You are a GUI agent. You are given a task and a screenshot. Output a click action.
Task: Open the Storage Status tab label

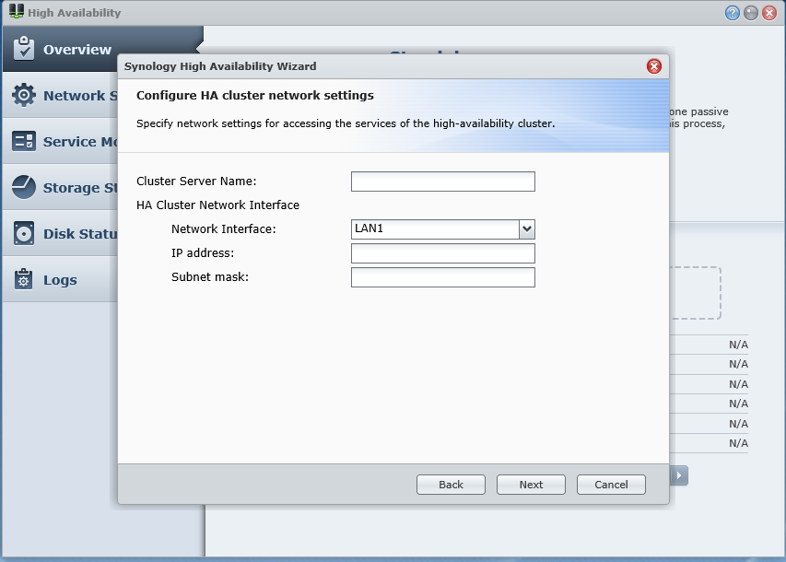pos(80,188)
